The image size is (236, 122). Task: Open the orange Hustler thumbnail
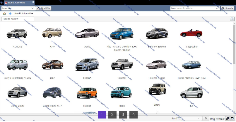[87, 93]
